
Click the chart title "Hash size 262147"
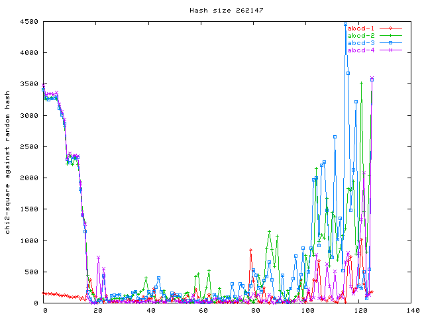227,11
